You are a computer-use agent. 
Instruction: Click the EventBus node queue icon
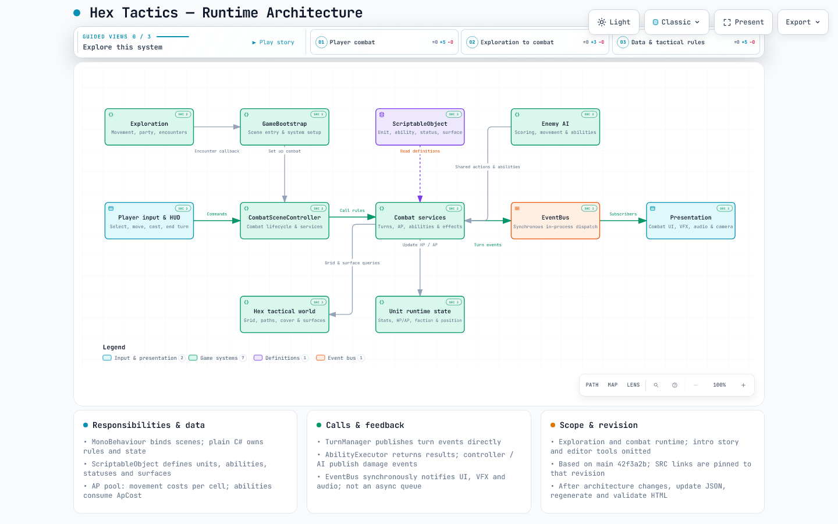pyautogui.click(x=517, y=208)
